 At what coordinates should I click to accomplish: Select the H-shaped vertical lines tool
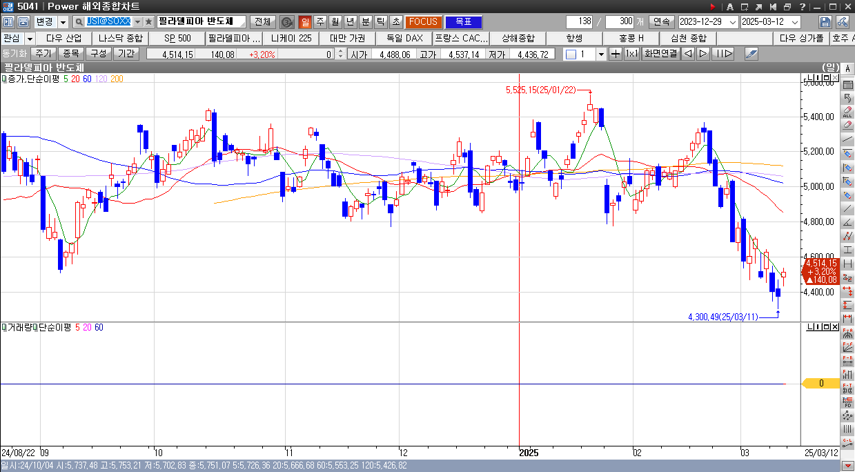tap(847, 264)
